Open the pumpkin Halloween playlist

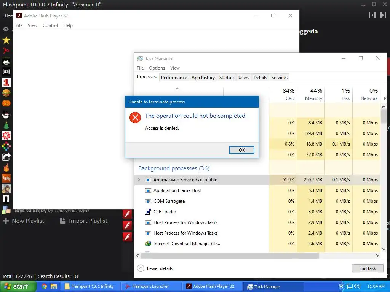coord(6,103)
